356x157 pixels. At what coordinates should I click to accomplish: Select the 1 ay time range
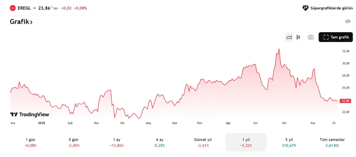click(116, 142)
